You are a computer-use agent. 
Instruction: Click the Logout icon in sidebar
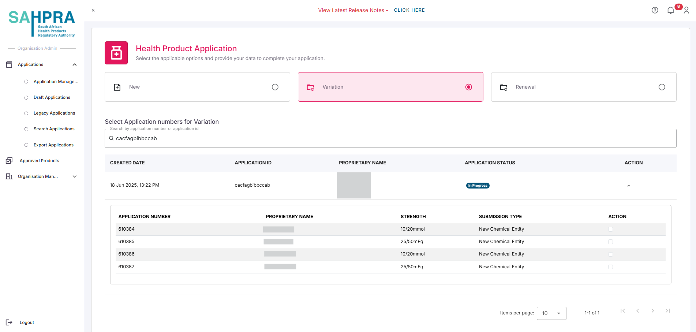(9, 322)
